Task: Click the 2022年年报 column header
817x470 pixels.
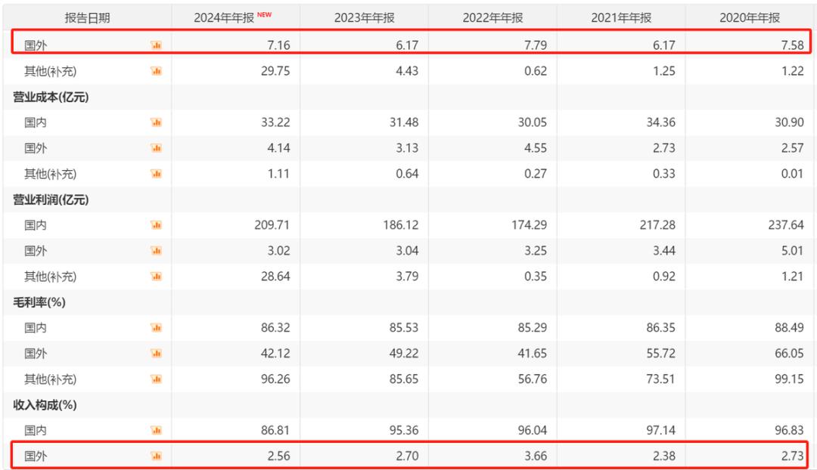Action: 492,18
